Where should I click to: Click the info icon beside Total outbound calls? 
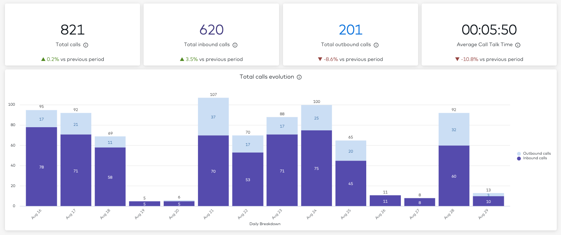click(376, 45)
